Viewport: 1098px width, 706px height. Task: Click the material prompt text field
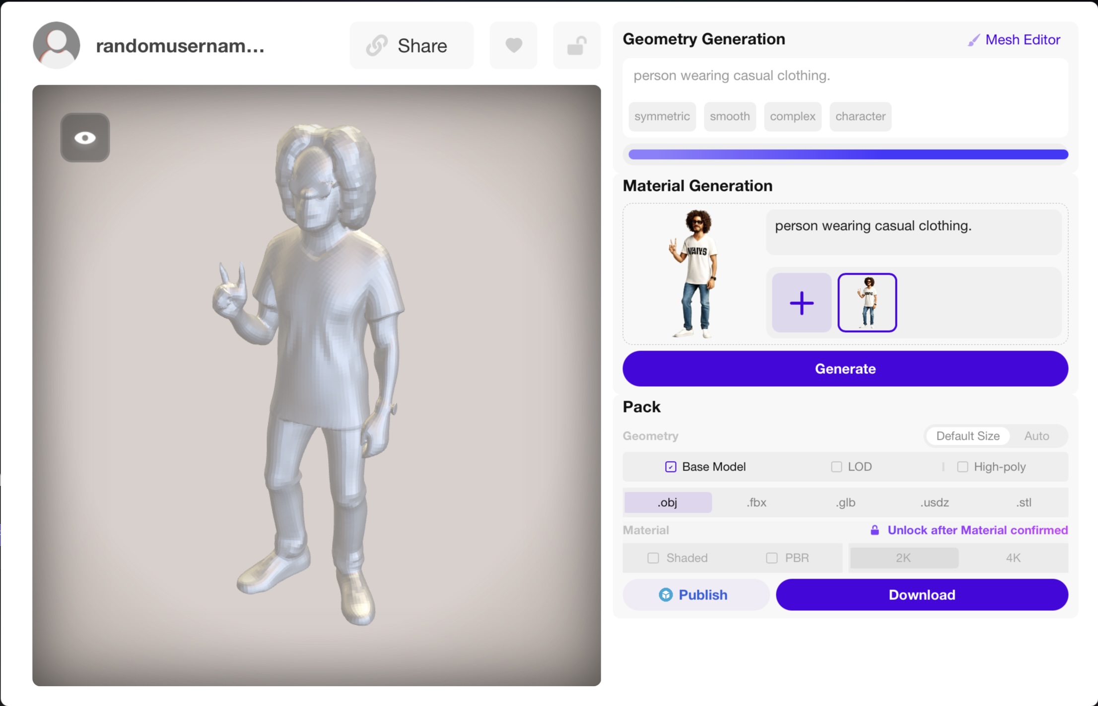coord(913,232)
